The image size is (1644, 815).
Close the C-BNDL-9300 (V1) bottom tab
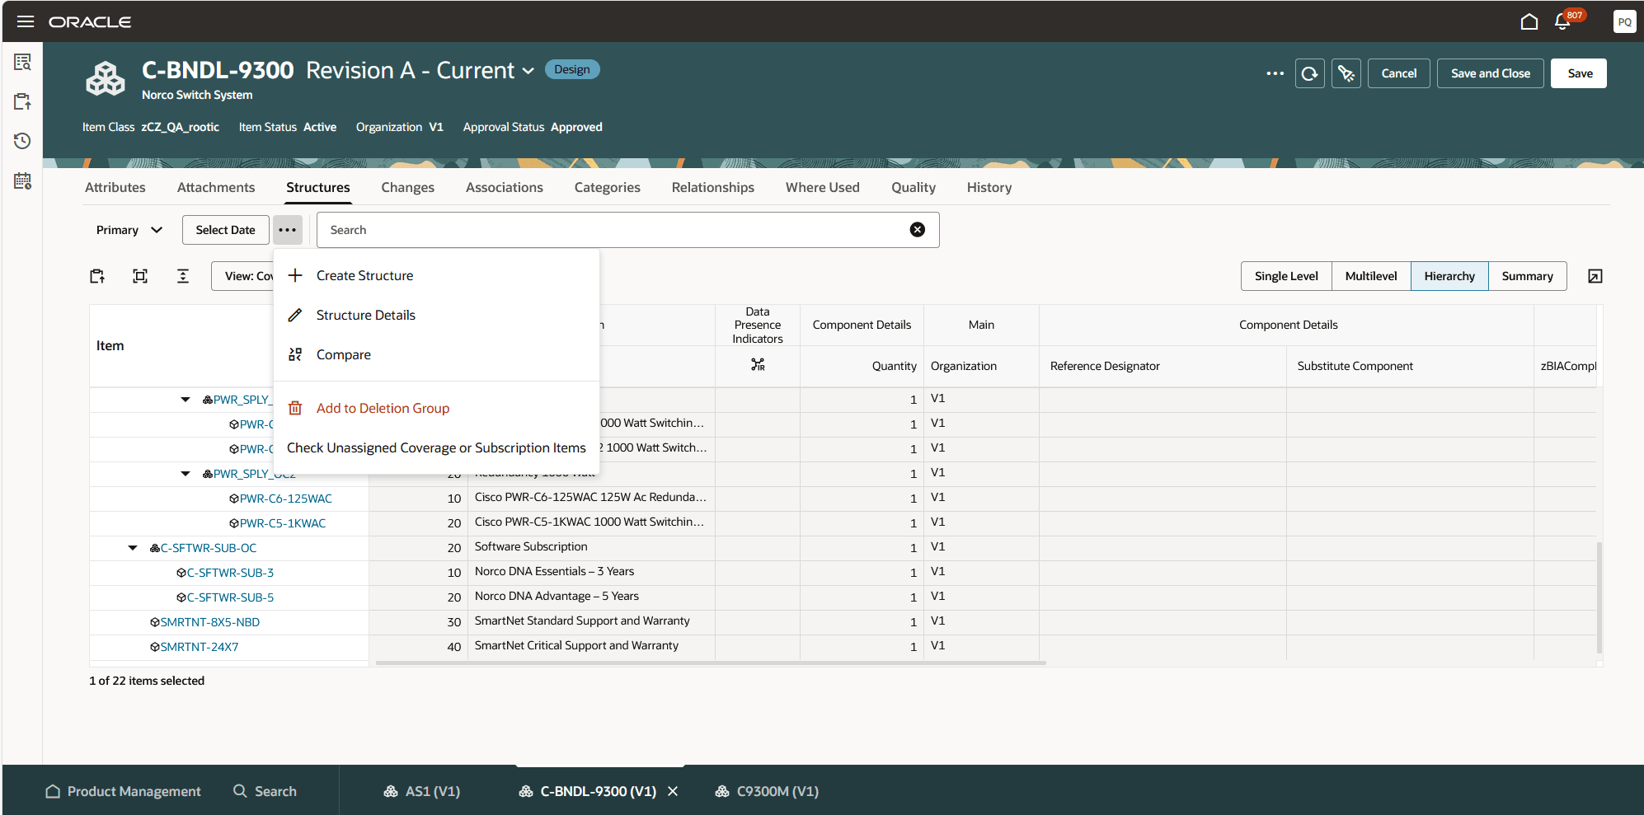(673, 791)
